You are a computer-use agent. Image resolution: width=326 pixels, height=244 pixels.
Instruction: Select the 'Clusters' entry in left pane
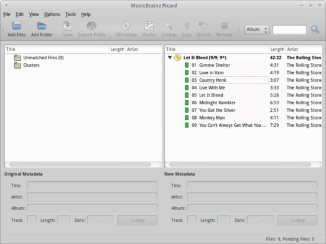coord(31,65)
